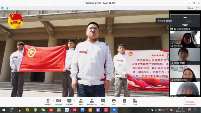The width and height of the screenshot is (201, 113).
Task: Click the volume speaker tray icon
Action: pos(163,110)
